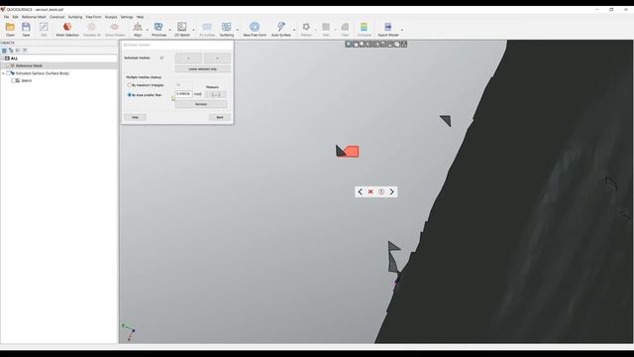
Task: Expand the Extruded Surface tree node
Action: click(4, 73)
